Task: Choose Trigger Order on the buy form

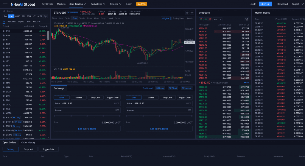Action: (x=113, y=98)
